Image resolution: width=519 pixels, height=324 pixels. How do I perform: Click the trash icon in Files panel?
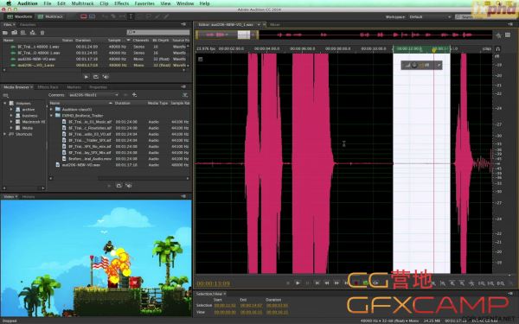42,33
